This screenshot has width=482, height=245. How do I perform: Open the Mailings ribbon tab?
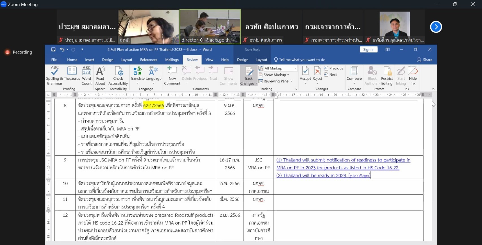[x=172, y=60]
